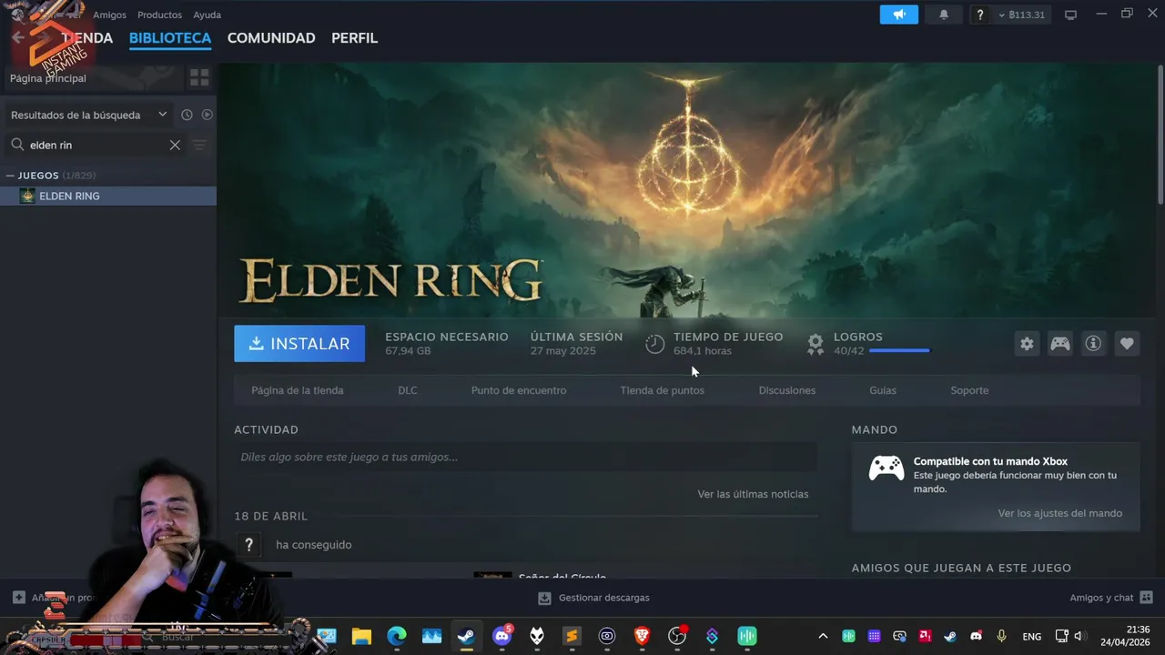
Task: Open the Amigos menu
Action: [109, 15]
